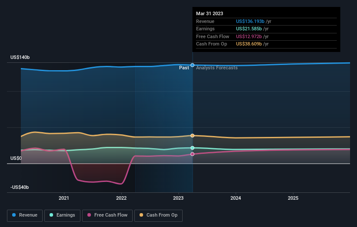The width and height of the screenshot is (357, 227).
Task: Click the US$12.972b free cash flow value
Action: click(x=249, y=36)
